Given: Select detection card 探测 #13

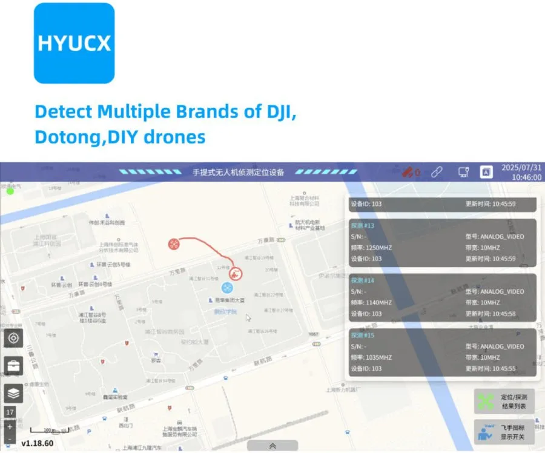Looking at the screenshot, I should click(443, 242).
